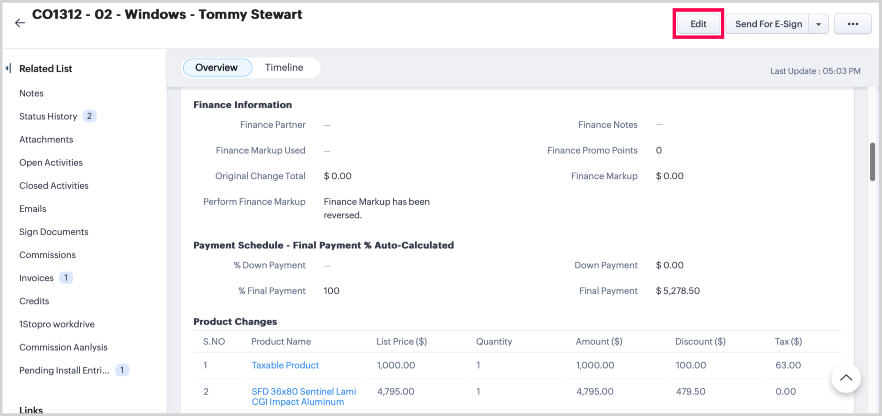Expand the Send For E-Sign dropdown arrow
The image size is (882, 416).
pyautogui.click(x=818, y=24)
